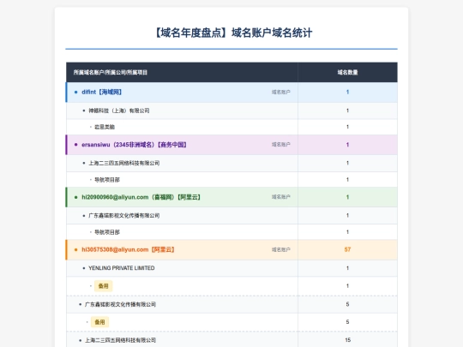Select the (上海) 有限公司 company under difint

119,111
